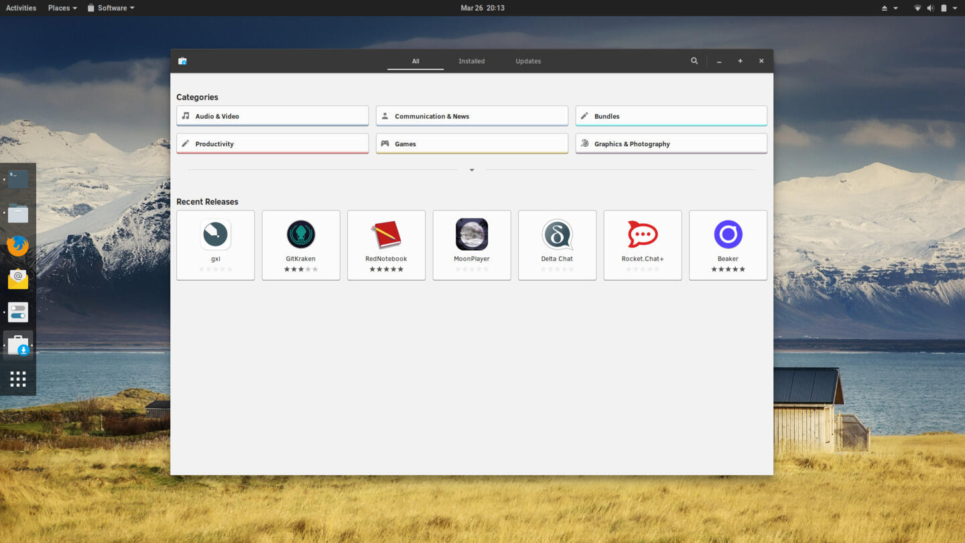The height and width of the screenshot is (543, 965).
Task: Click the person icon on Communication & News
Action: [385, 116]
